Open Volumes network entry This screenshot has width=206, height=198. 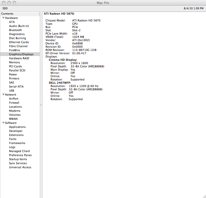(15, 115)
